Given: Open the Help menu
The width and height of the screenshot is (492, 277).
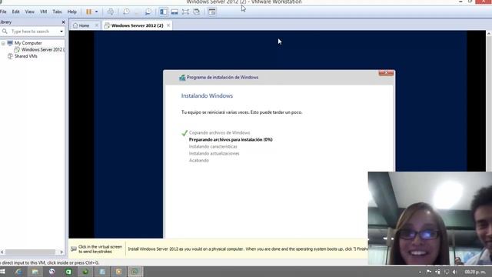Looking at the screenshot, I should (71, 12).
